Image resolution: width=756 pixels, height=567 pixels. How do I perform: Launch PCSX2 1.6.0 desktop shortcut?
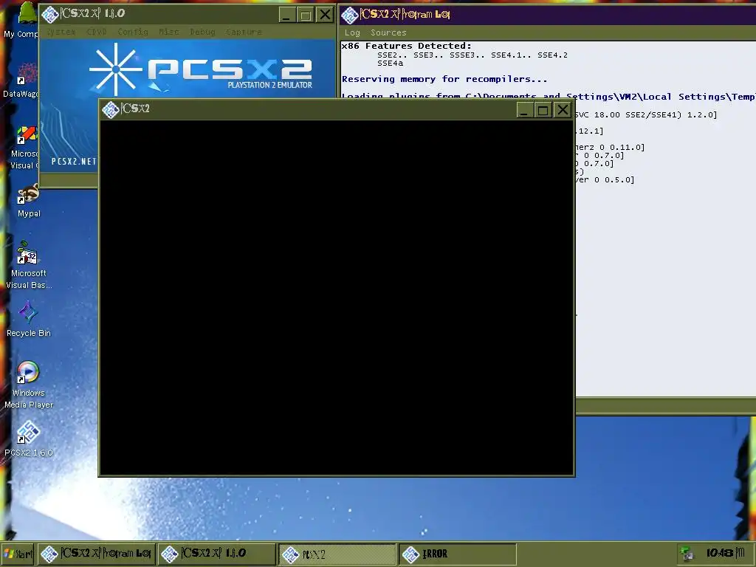click(x=29, y=439)
